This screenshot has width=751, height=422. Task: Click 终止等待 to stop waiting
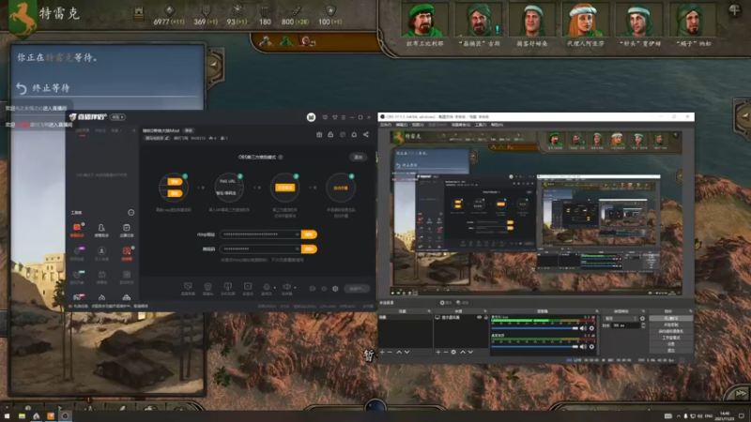(x=52, y=88)
